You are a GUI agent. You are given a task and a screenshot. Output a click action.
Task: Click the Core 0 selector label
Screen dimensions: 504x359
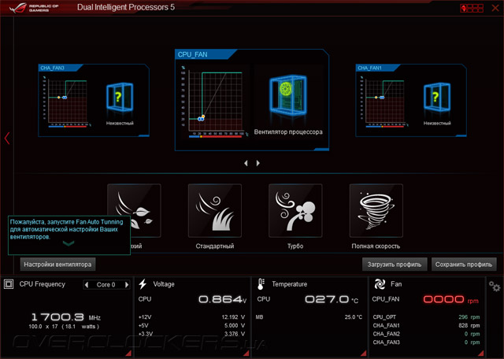106,284
